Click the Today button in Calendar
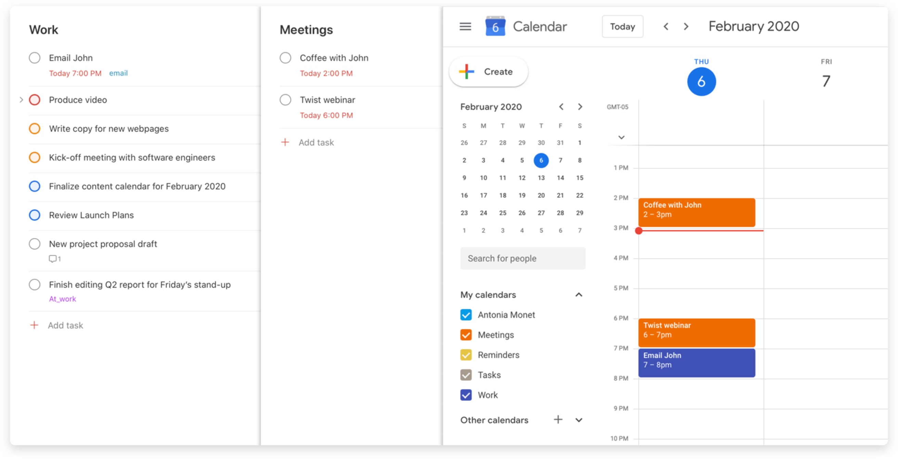The image size is (898, 464). click(x=623, y=27)
